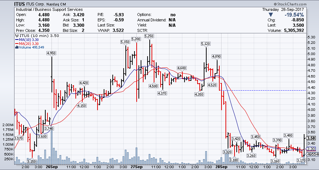This screenshot has height=170, width=319.
Task: Click the down-arrow price change indicator
Action: [x=266, y=15]
